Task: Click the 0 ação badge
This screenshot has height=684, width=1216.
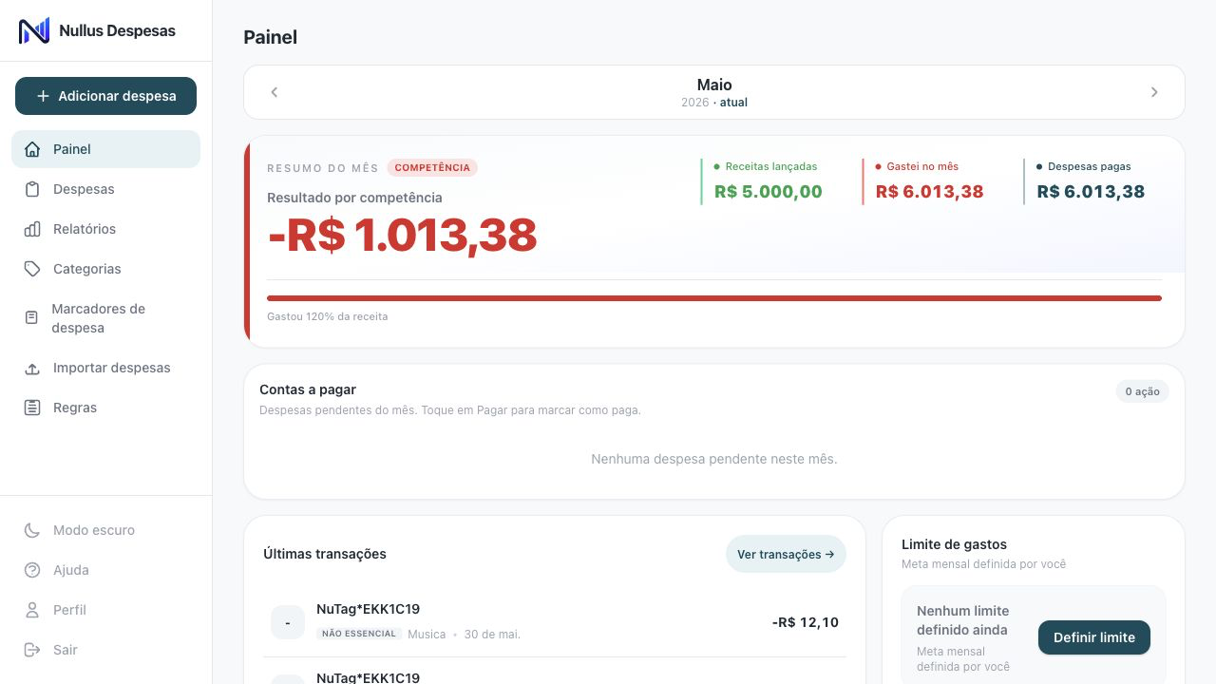Action: 1142,391
